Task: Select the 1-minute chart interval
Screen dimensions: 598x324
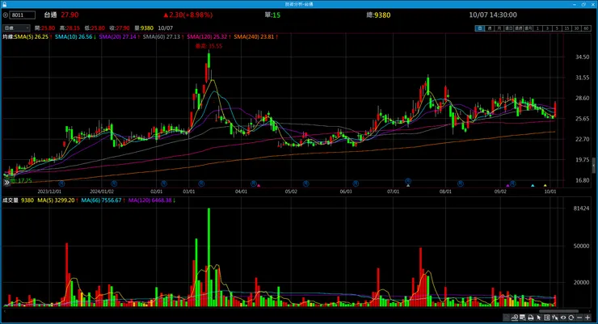Action: (537, 28)
